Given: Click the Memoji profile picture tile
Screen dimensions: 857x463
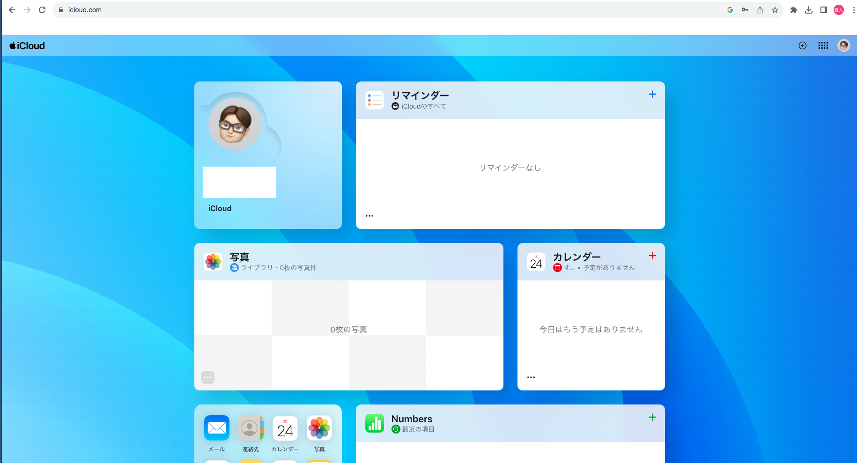Looking at the screenshot, I should [x=235, y=124].
